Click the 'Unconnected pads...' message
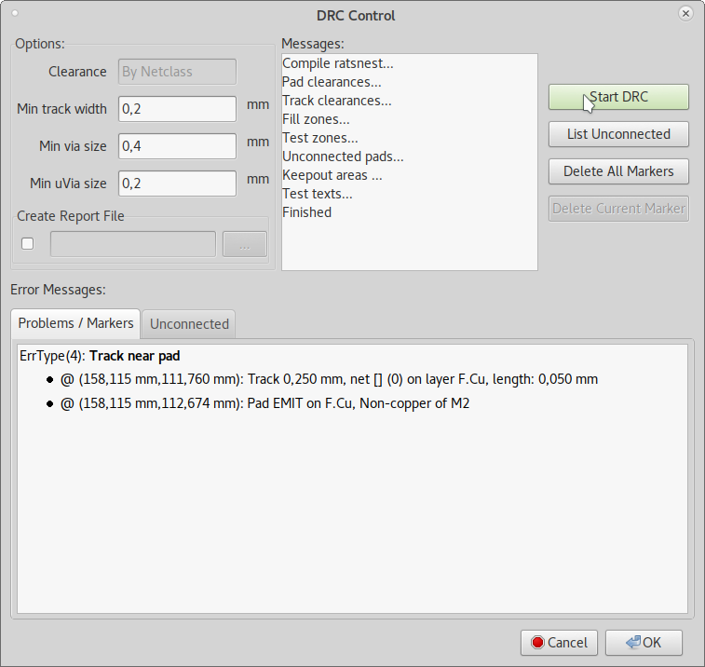705x667 pixels. [343, 157]
